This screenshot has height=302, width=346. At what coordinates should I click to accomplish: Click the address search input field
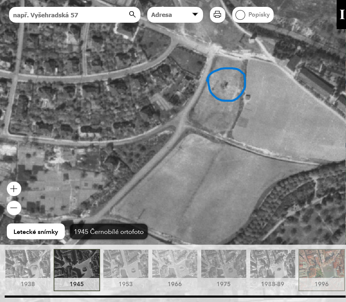tap(68, 15)
